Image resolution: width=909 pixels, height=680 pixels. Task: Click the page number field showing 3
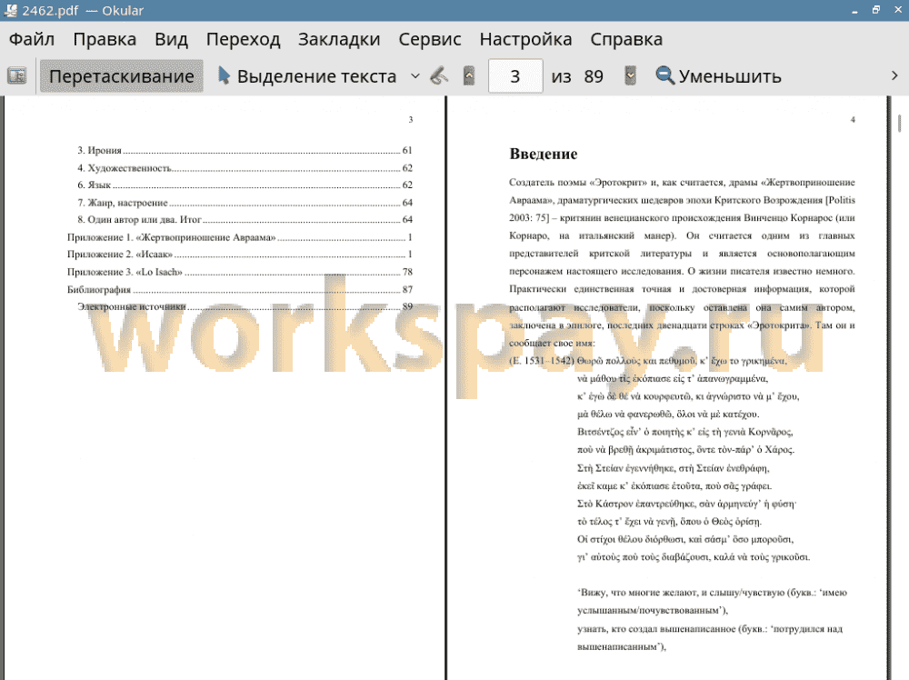click(x=514, y=76)
